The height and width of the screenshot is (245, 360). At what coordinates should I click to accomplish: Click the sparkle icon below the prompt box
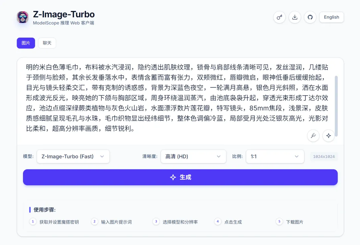[328, 136]
